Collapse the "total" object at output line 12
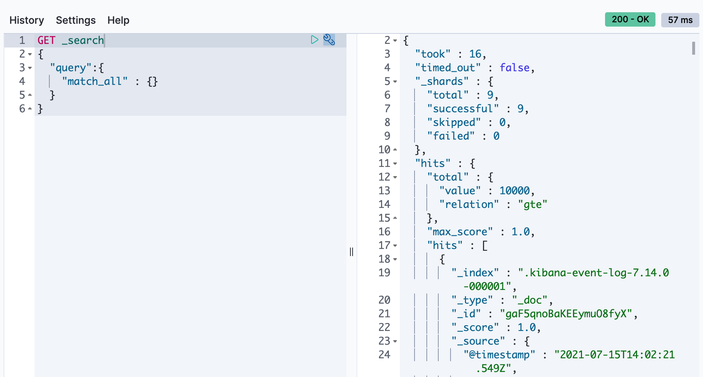 pyautogui.click(x=395, y=177)
